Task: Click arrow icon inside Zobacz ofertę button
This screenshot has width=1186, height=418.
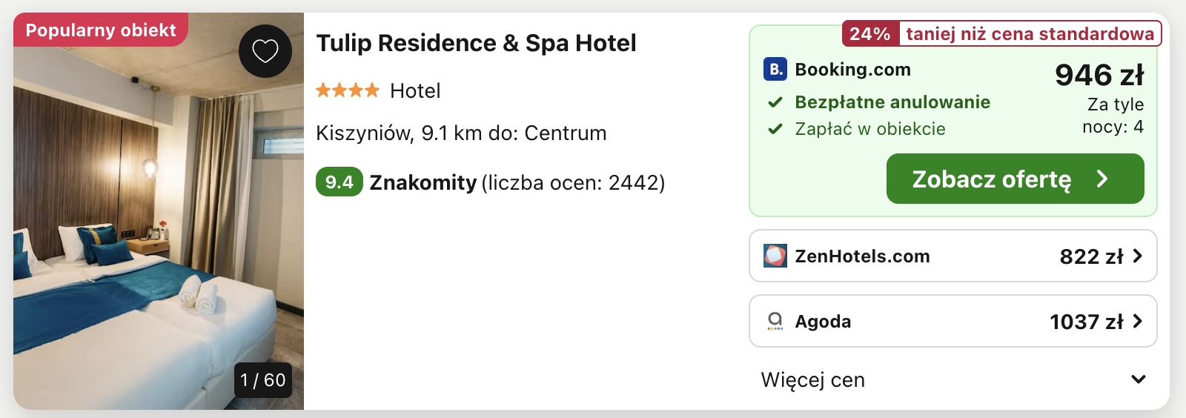Action: click(x=1102, y=179)
